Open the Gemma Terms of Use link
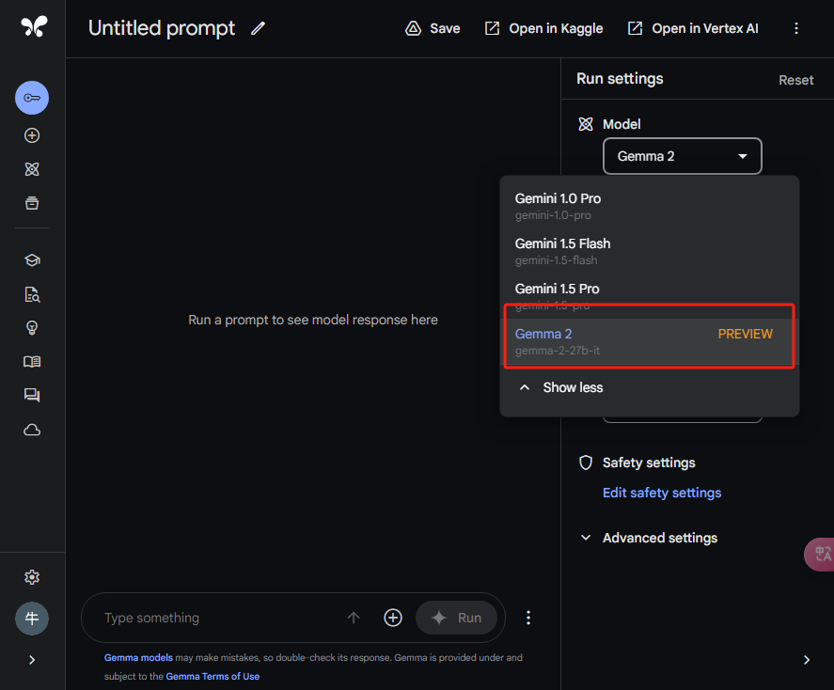 212,676
